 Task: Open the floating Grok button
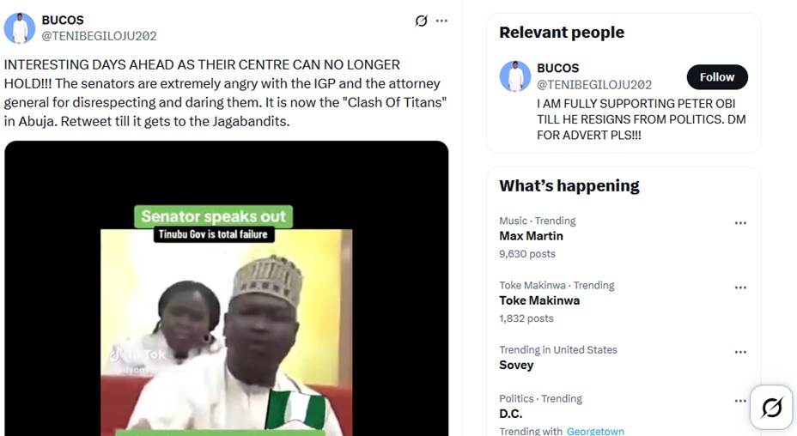pos(771,407)
